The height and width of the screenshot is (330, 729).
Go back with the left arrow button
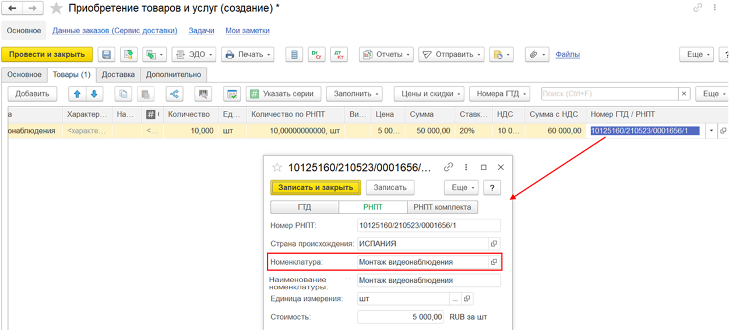pos(12,8)
